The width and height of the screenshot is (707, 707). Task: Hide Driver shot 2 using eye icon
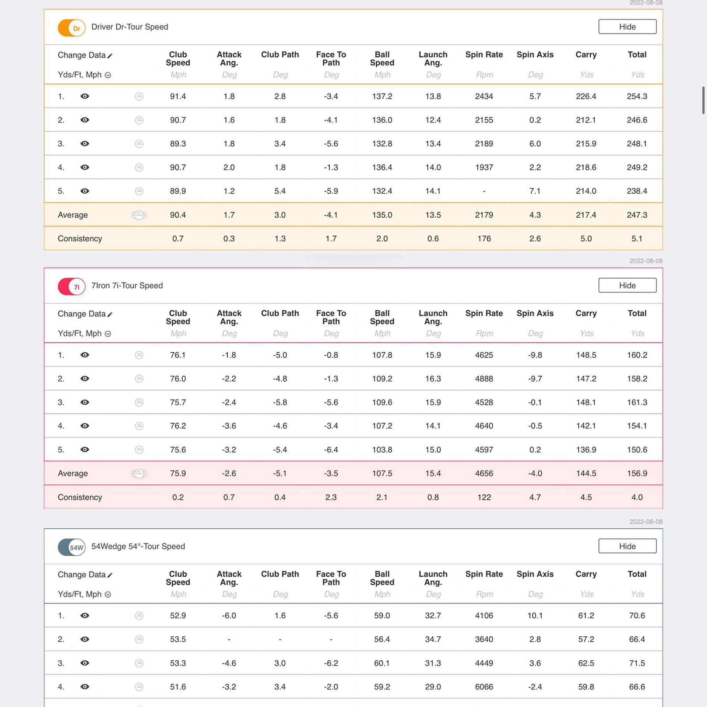(85, 120)
